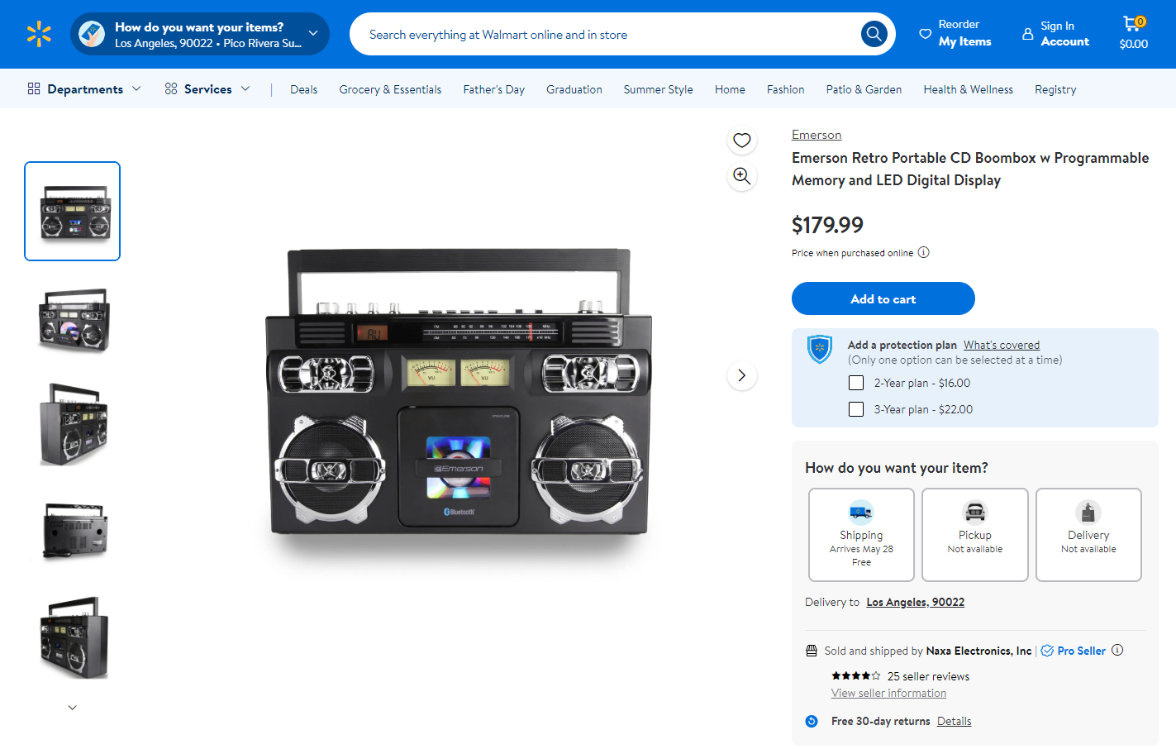The image size is (1176, 749).
Task: Change delivery location Los Angeles, 90022
Action: click(916, 602)
